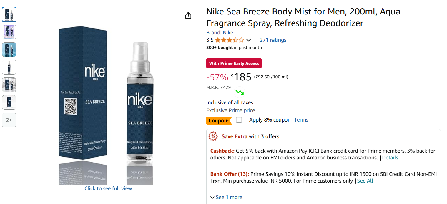The width and height of the screenshot is (447, 204).
Task: Open Cashback Details link
Action: [x=390, y=158]
